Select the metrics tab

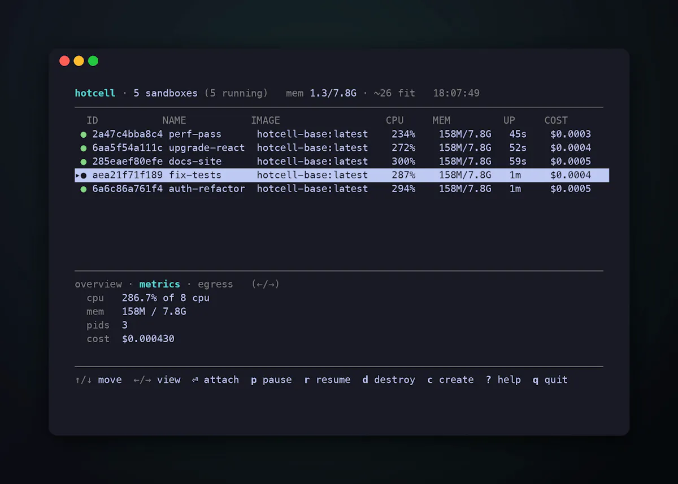click(x=160, y=284)
